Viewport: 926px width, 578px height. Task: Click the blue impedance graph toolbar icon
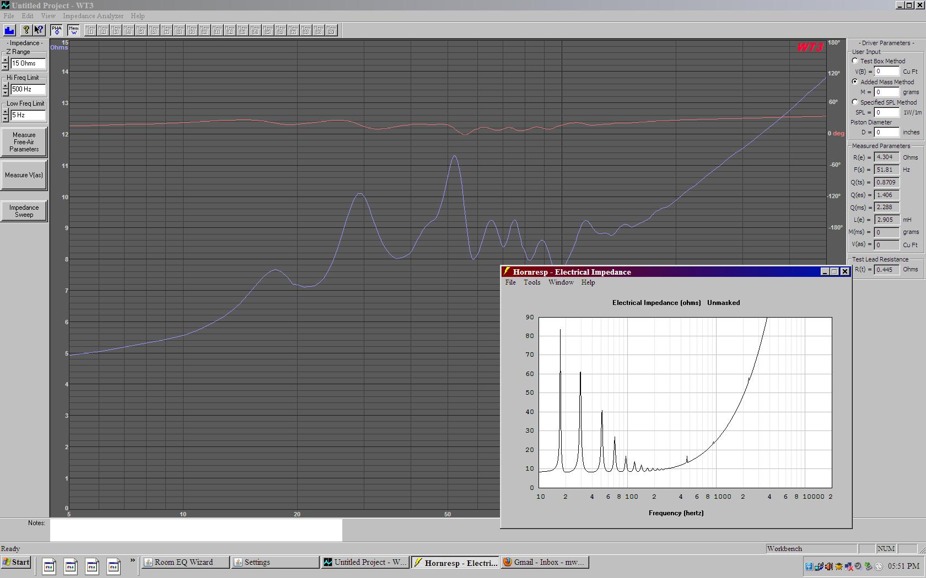10,30
